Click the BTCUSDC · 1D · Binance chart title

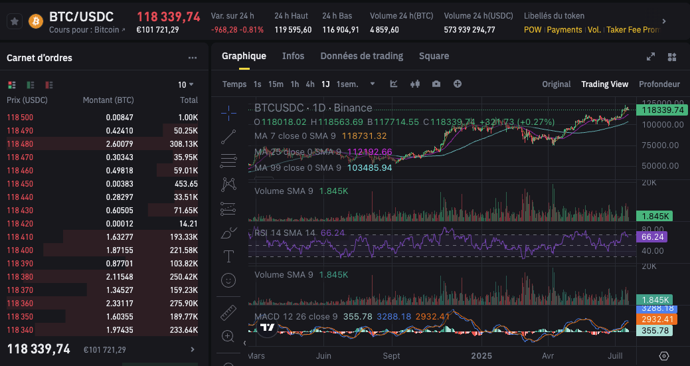pyautogui.click(x=313, y=108)
